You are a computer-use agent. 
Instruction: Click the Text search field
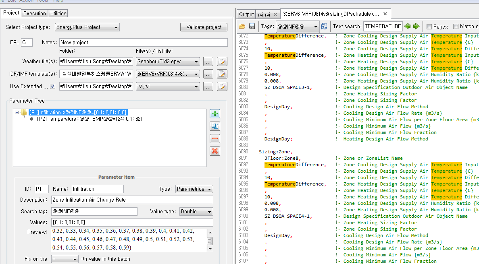(383, 27)
